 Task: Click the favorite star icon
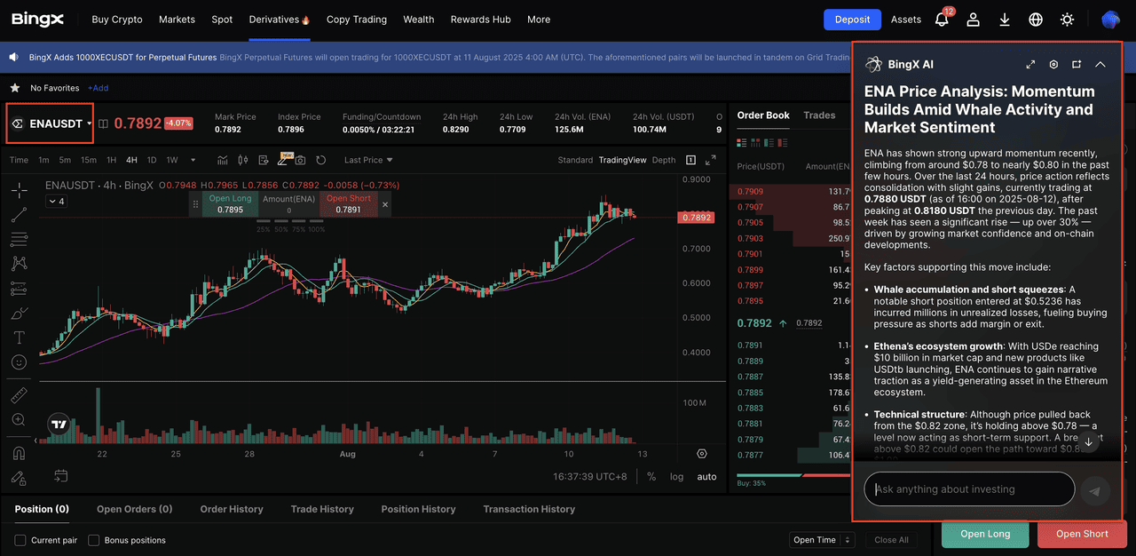tap(14, 88)
